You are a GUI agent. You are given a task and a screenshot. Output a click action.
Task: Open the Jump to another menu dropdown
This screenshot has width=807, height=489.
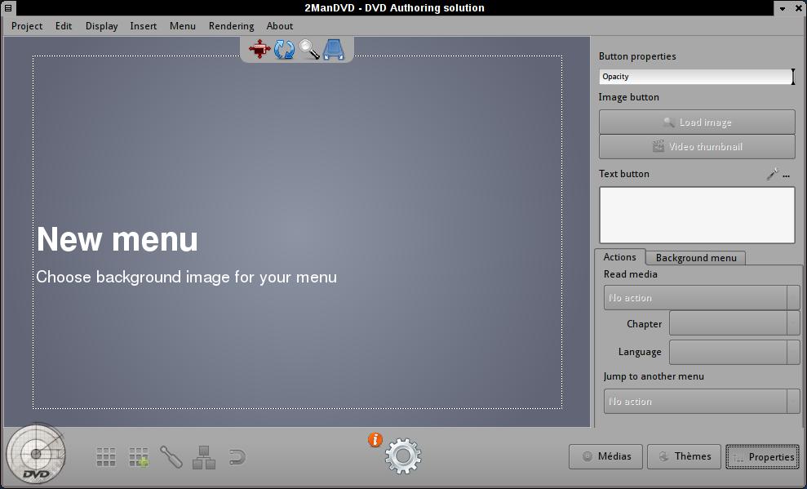[x=702, y=401]
